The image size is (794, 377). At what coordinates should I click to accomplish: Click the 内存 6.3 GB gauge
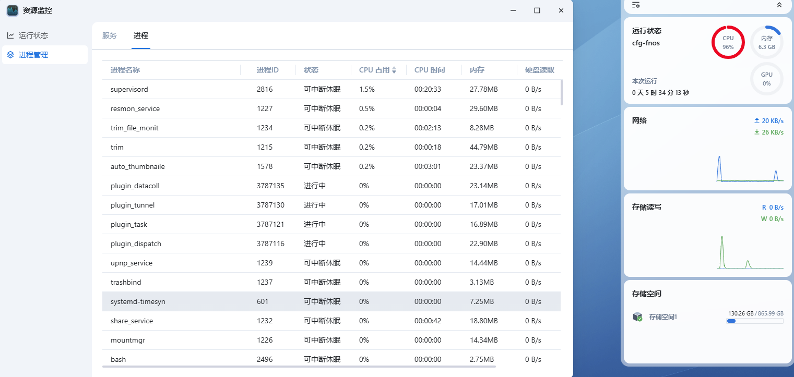pos(767,42)
